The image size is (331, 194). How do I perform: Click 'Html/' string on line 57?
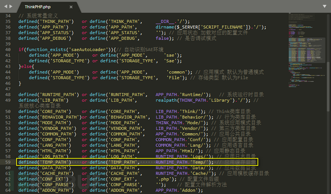[x=189, y=151]
